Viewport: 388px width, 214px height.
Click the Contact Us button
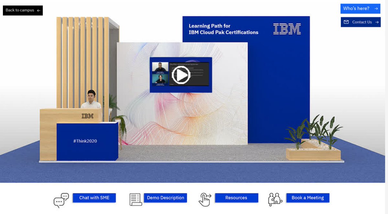point(361,22)
